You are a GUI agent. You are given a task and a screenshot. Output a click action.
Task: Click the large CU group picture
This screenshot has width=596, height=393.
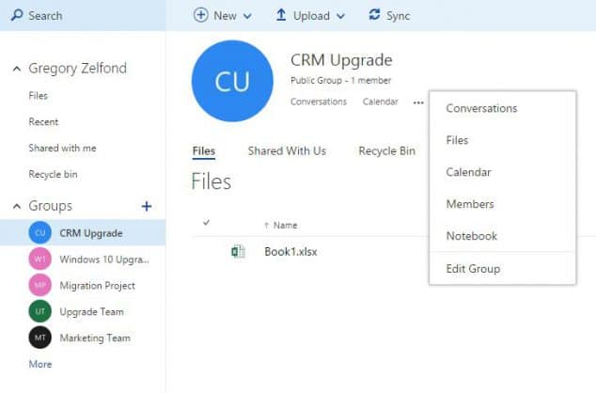pyautogui.click(x=232, y=81)
